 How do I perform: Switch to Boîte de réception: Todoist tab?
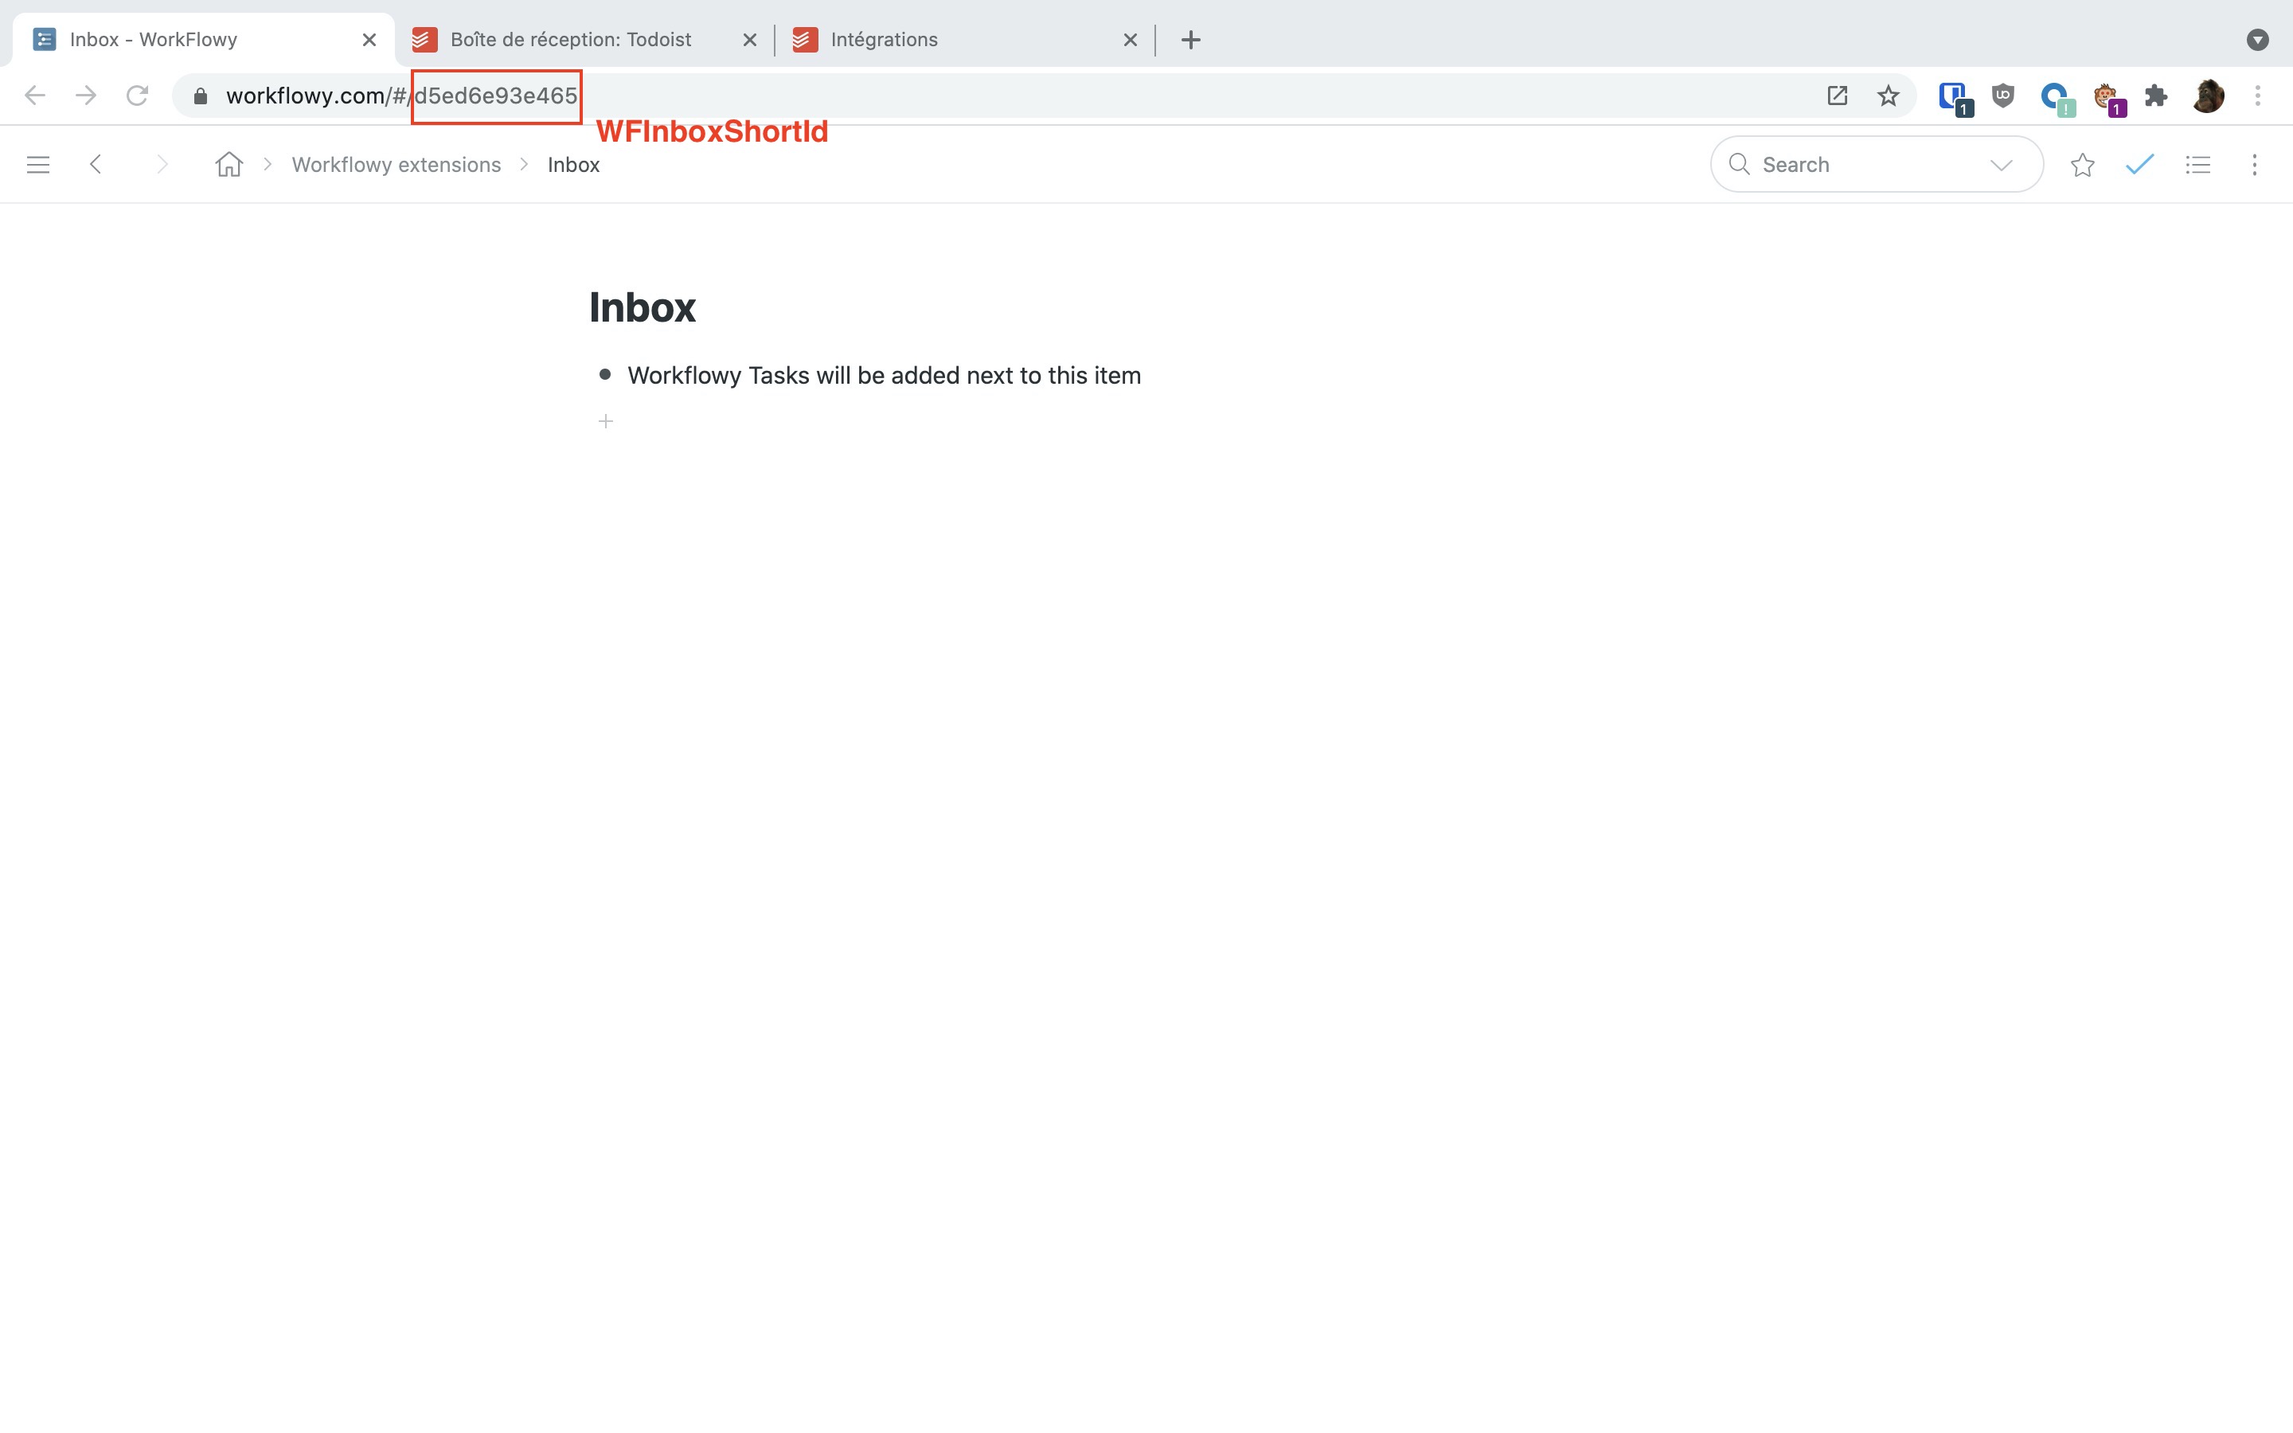point(570,40)
